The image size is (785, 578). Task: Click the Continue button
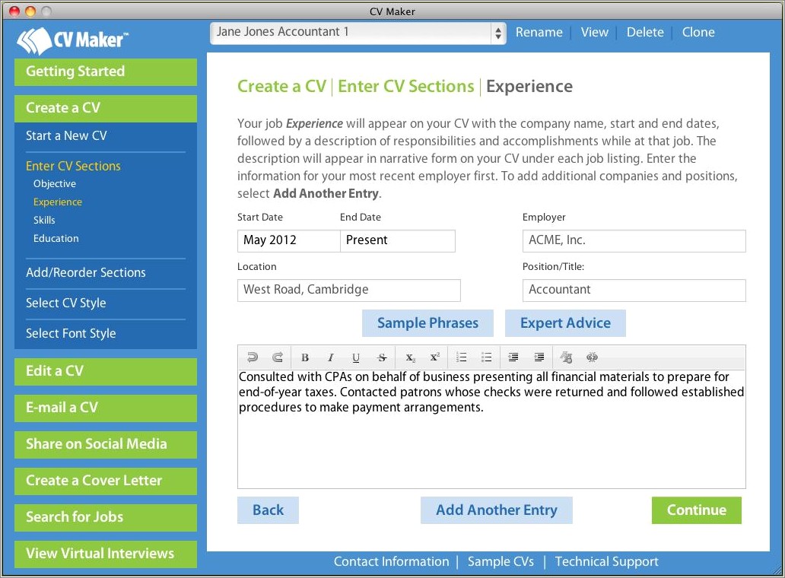(x=696, y=510)
